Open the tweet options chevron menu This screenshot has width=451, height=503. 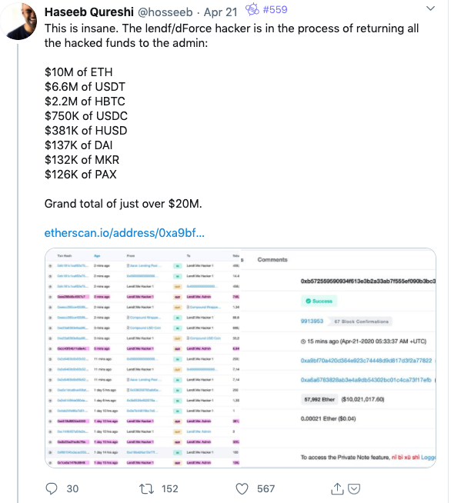tap(430, 8)
